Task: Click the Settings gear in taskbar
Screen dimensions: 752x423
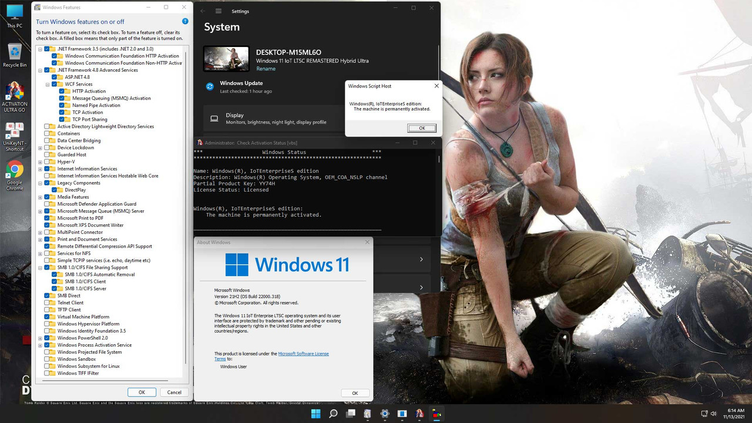Action: (385, 414)
